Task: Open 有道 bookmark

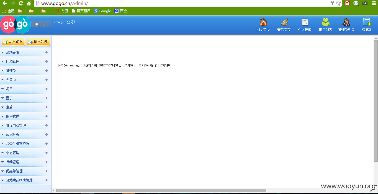Action: click(62, 11)
